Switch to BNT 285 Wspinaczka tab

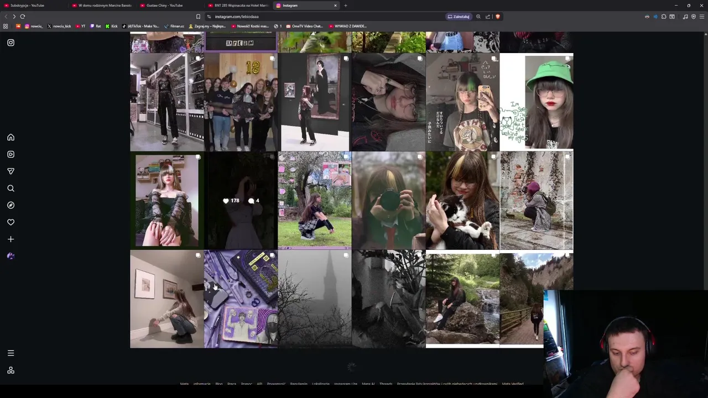pos(238,6)
